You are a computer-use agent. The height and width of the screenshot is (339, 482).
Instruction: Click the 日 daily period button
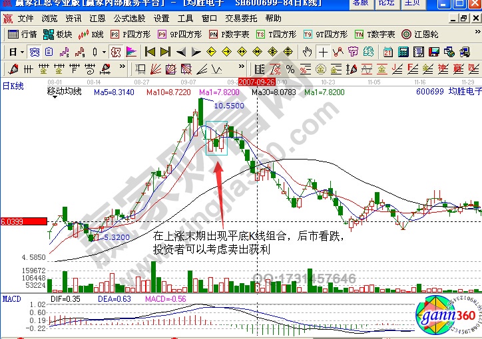point(13,52)
